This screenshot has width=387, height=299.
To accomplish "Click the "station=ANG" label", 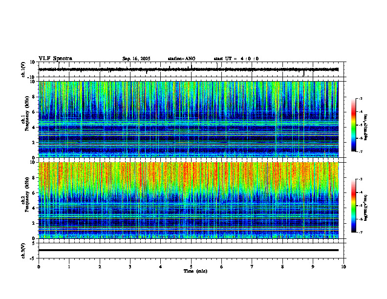I will pyautogui.click(x=182, y=59).
